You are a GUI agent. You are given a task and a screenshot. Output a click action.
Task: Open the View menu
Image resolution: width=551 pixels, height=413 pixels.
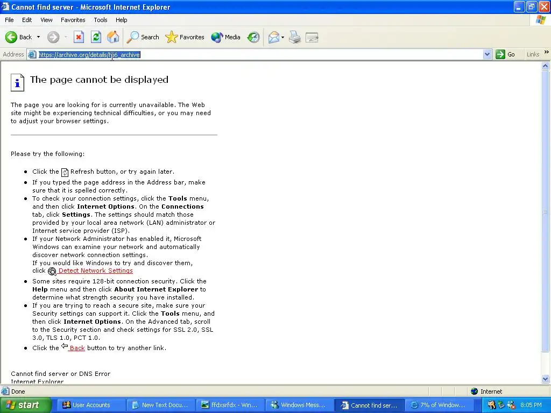46,20
